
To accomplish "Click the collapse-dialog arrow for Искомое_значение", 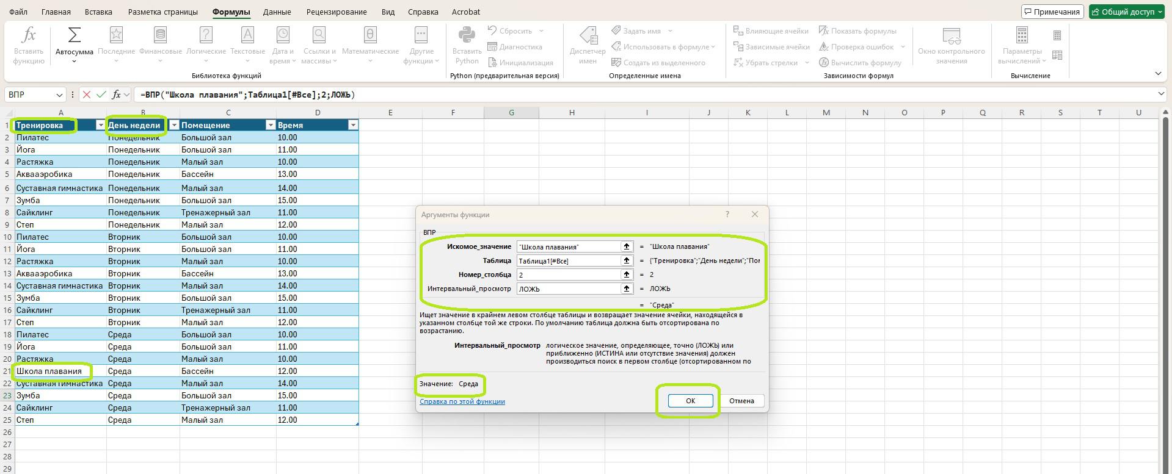I will point(627,246).
